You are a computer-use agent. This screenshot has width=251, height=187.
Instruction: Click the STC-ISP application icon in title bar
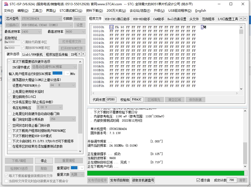[6, 4]
